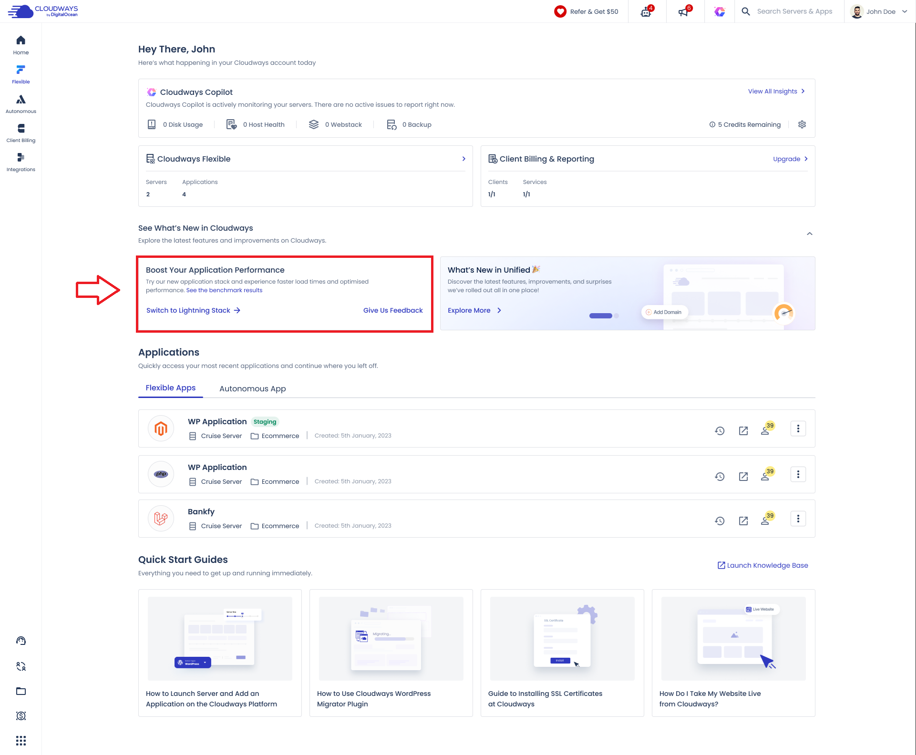
Task: Open history icon for the PHP WP Application
Action: click(720, 477)
